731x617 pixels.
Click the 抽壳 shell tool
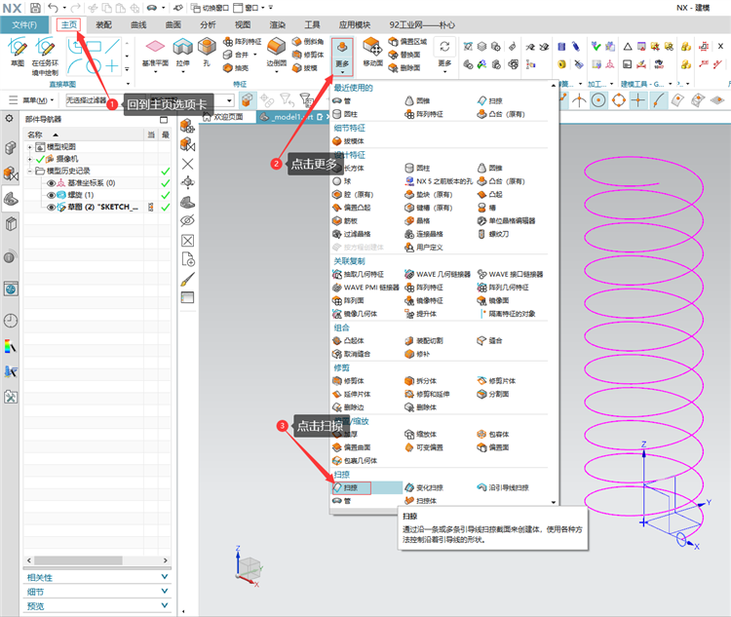(x=237, y=68)
